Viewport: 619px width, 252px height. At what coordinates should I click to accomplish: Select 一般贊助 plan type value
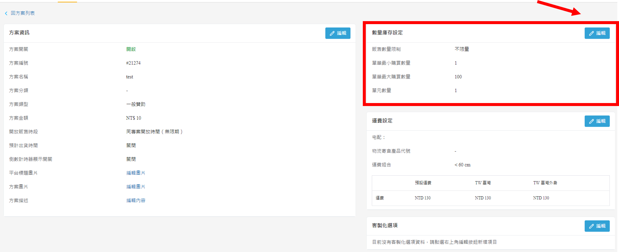click(x=136, y=104)
